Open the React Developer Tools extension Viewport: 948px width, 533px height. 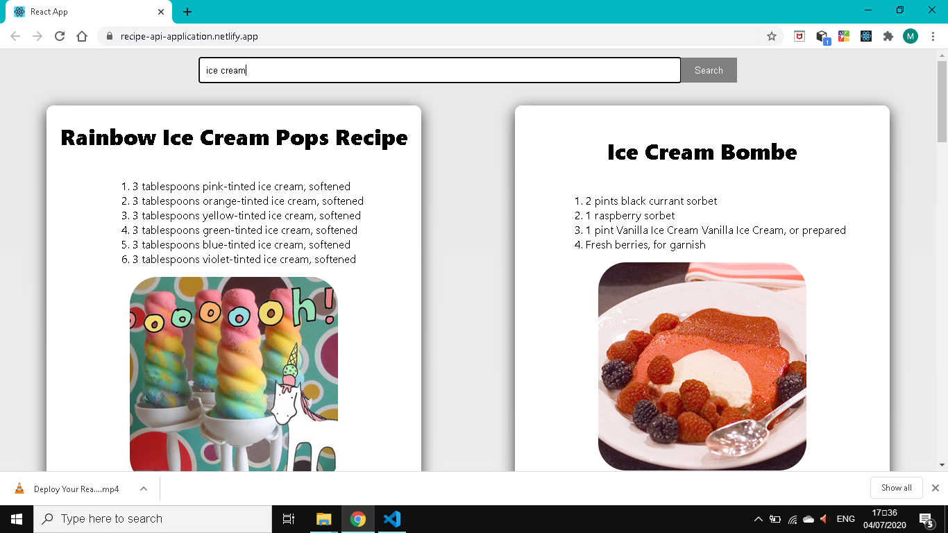[866, 36]
